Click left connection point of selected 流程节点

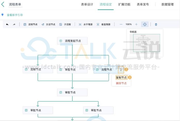pos(93,70)
